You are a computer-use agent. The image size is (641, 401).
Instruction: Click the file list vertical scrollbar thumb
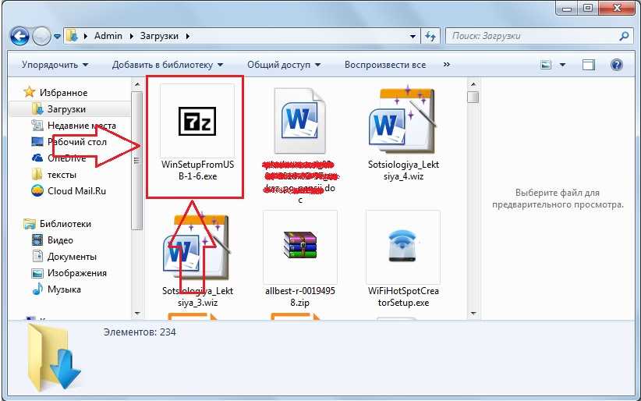pos(473,97)
